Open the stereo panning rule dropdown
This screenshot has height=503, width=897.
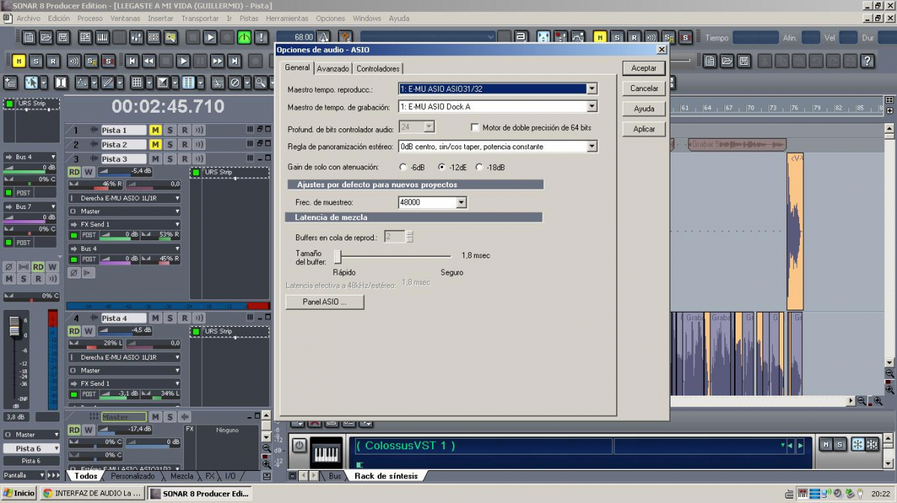click(x=591, y=146)
